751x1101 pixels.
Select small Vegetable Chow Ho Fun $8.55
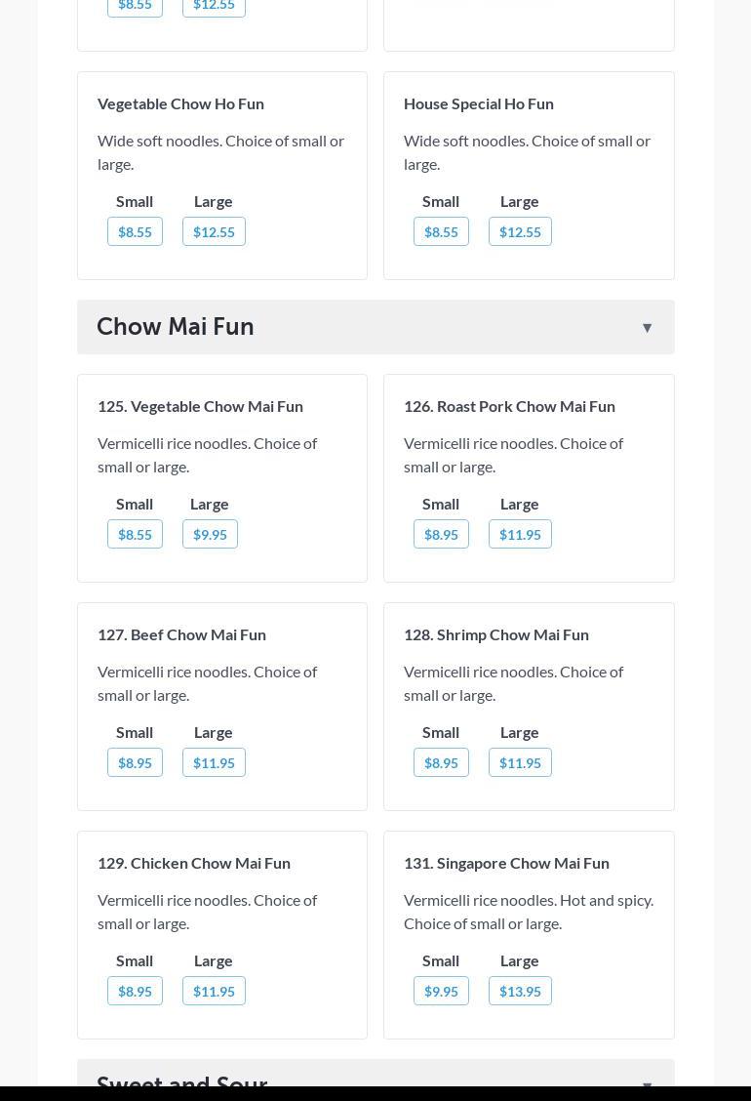[135, 232]
